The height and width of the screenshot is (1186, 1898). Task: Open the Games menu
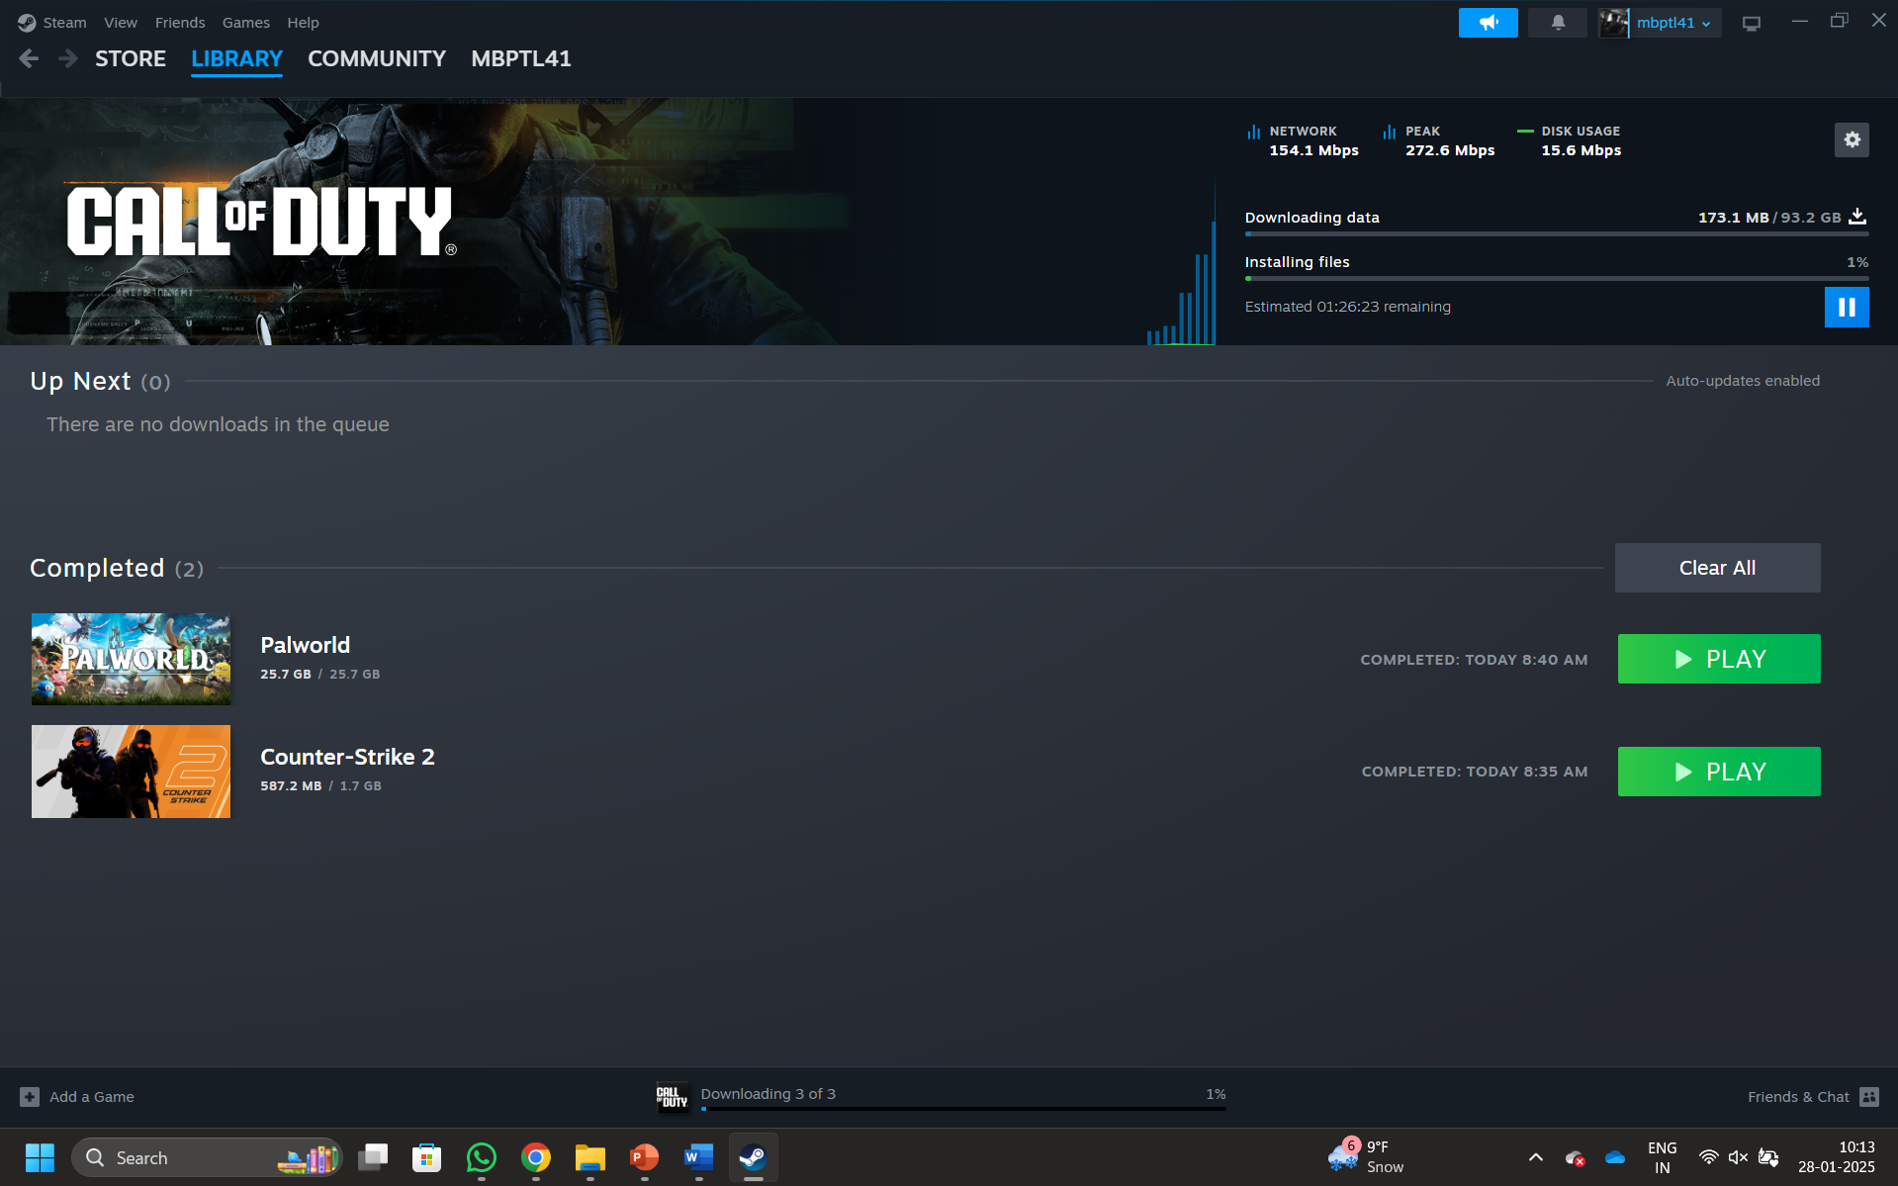246,23
